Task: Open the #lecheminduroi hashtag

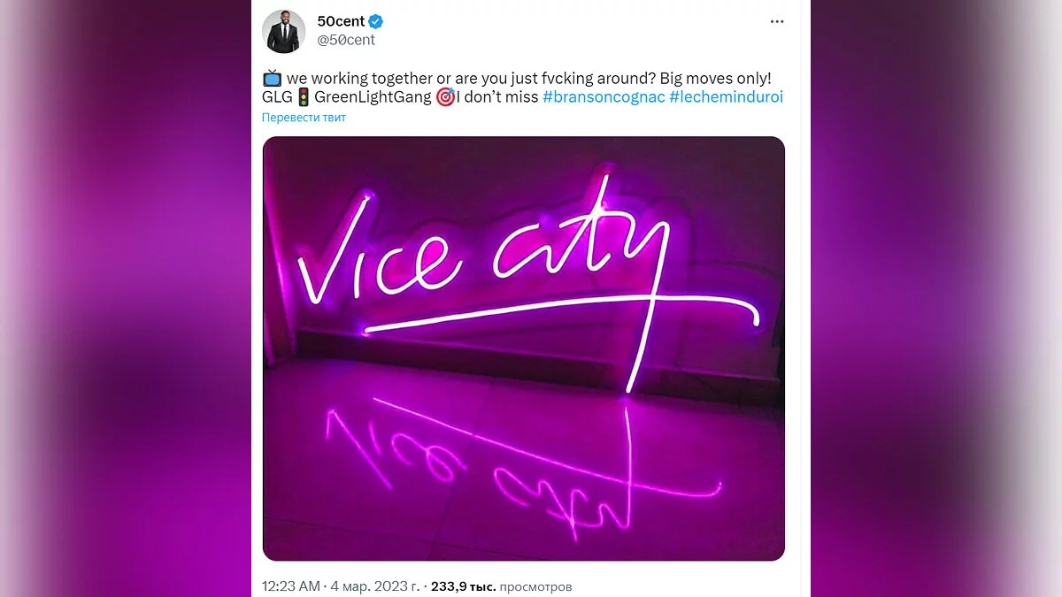Action: point(727,97)
